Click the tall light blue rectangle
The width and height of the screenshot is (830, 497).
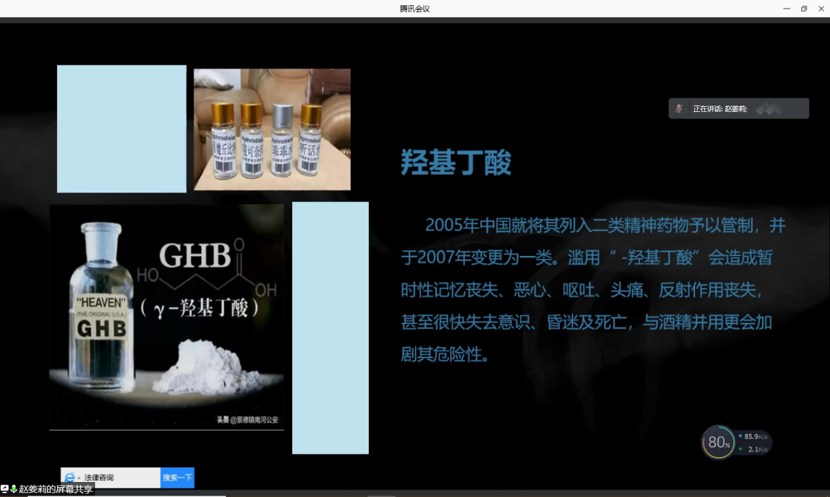(x=330, y=327)
